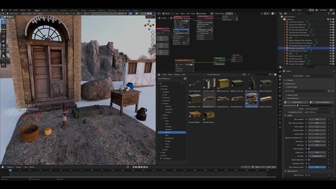Select the highlighted Sandbag Pile asset thumbnail

click(251, 100)
